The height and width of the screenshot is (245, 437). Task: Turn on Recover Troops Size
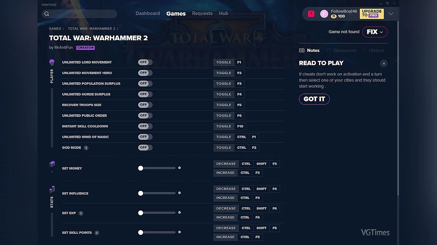[145, 105]
